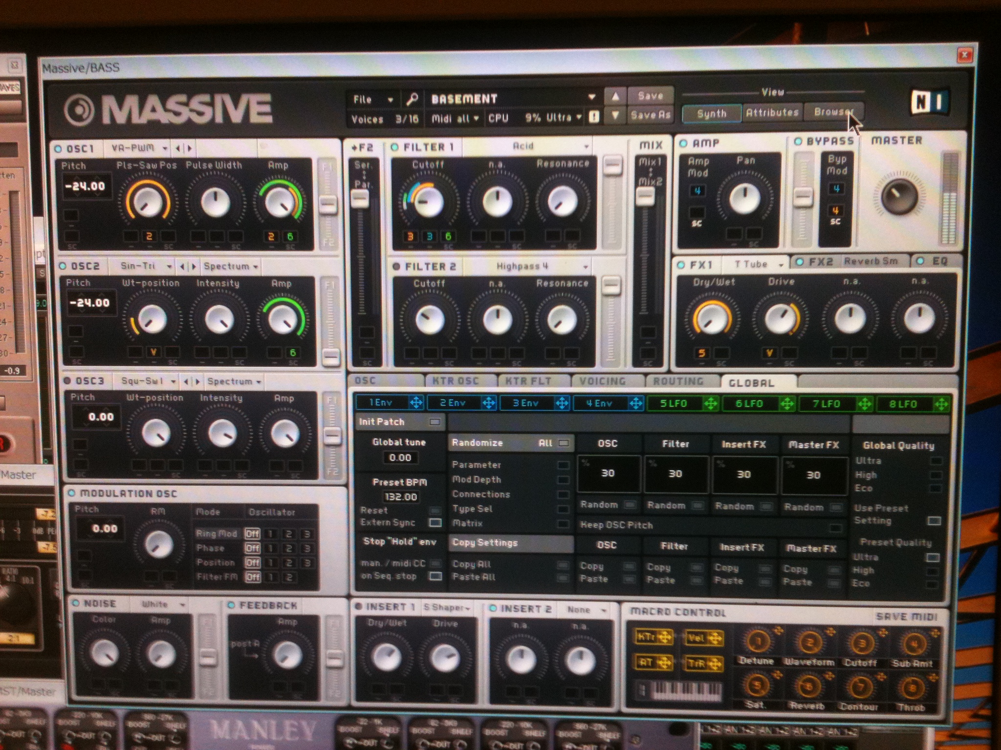Click the 1 Env drag crosshair handle
1001x750 pixels.
point(416,402)
